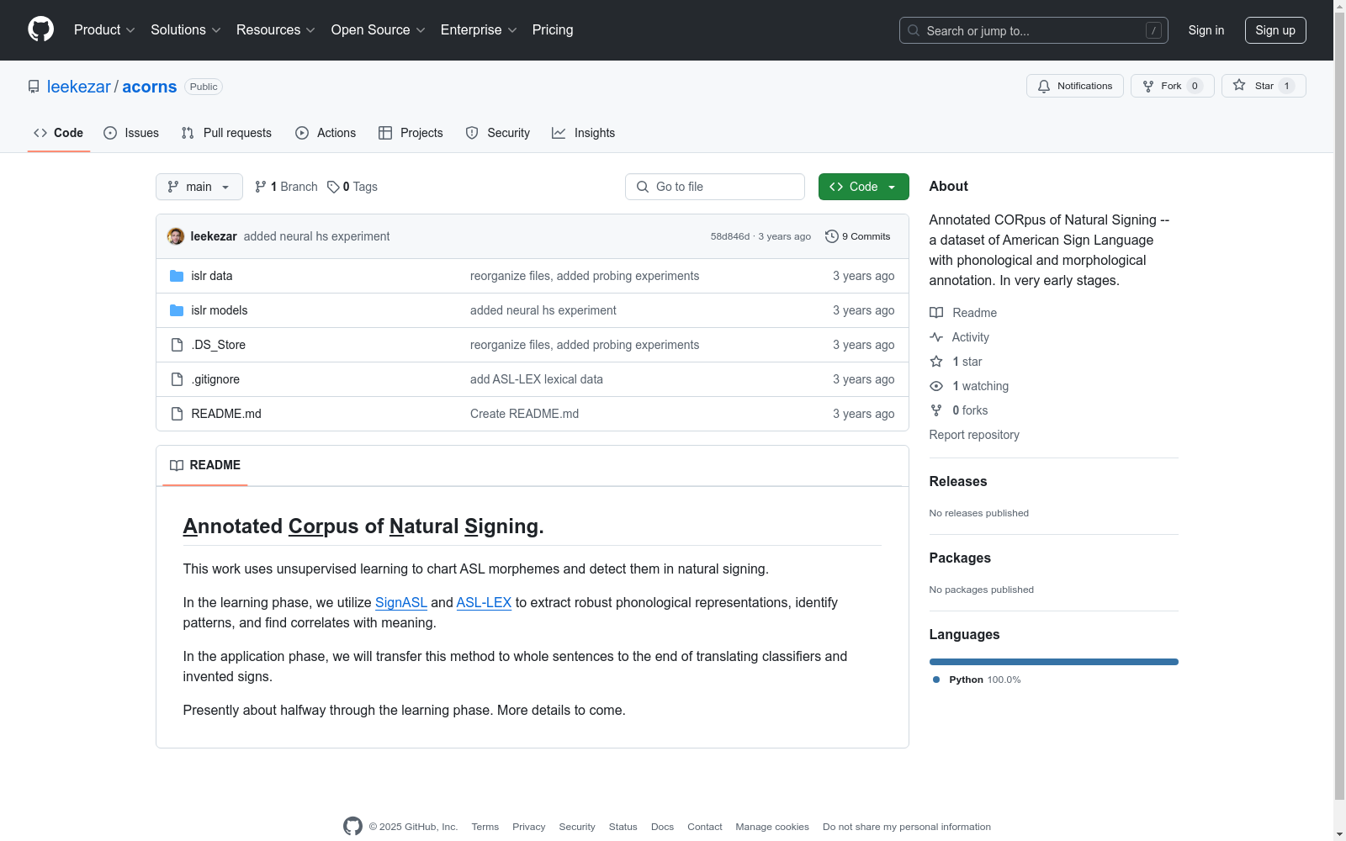Image resolution: width=1346 pixels, height=841 pixels.
Task: Open the Privacy link in footer
Action: (x=529, y=827)
